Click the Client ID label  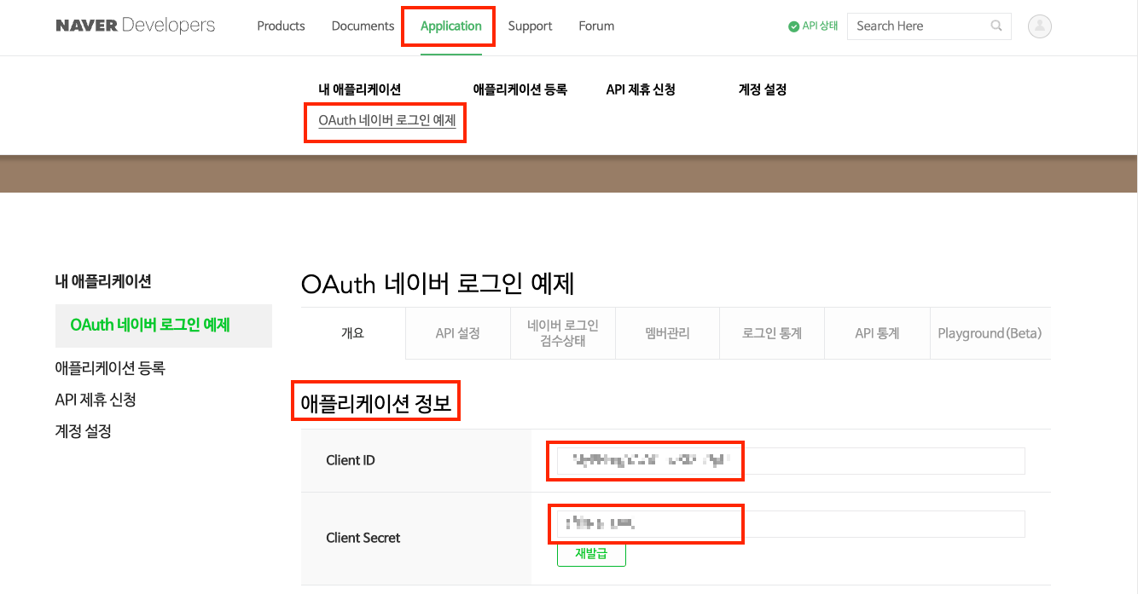pyautogui.click(x=351, y=460)
